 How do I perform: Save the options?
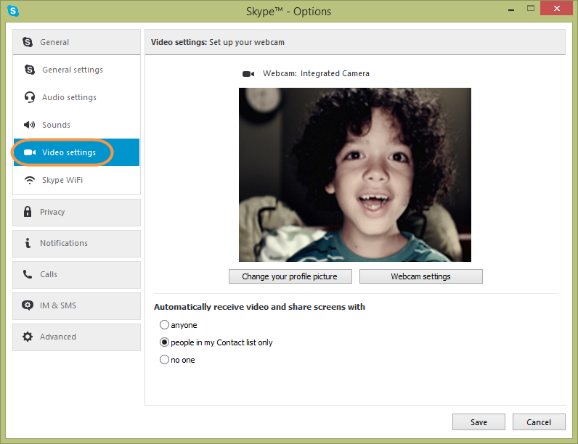[479, 422]
